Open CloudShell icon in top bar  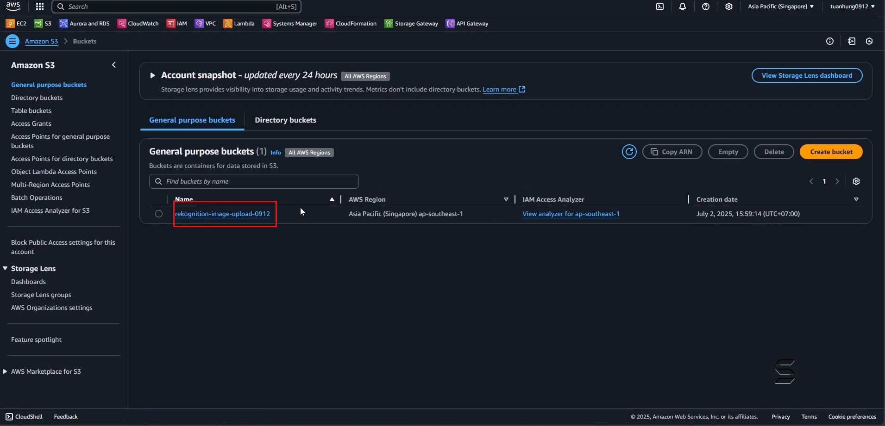660,6
